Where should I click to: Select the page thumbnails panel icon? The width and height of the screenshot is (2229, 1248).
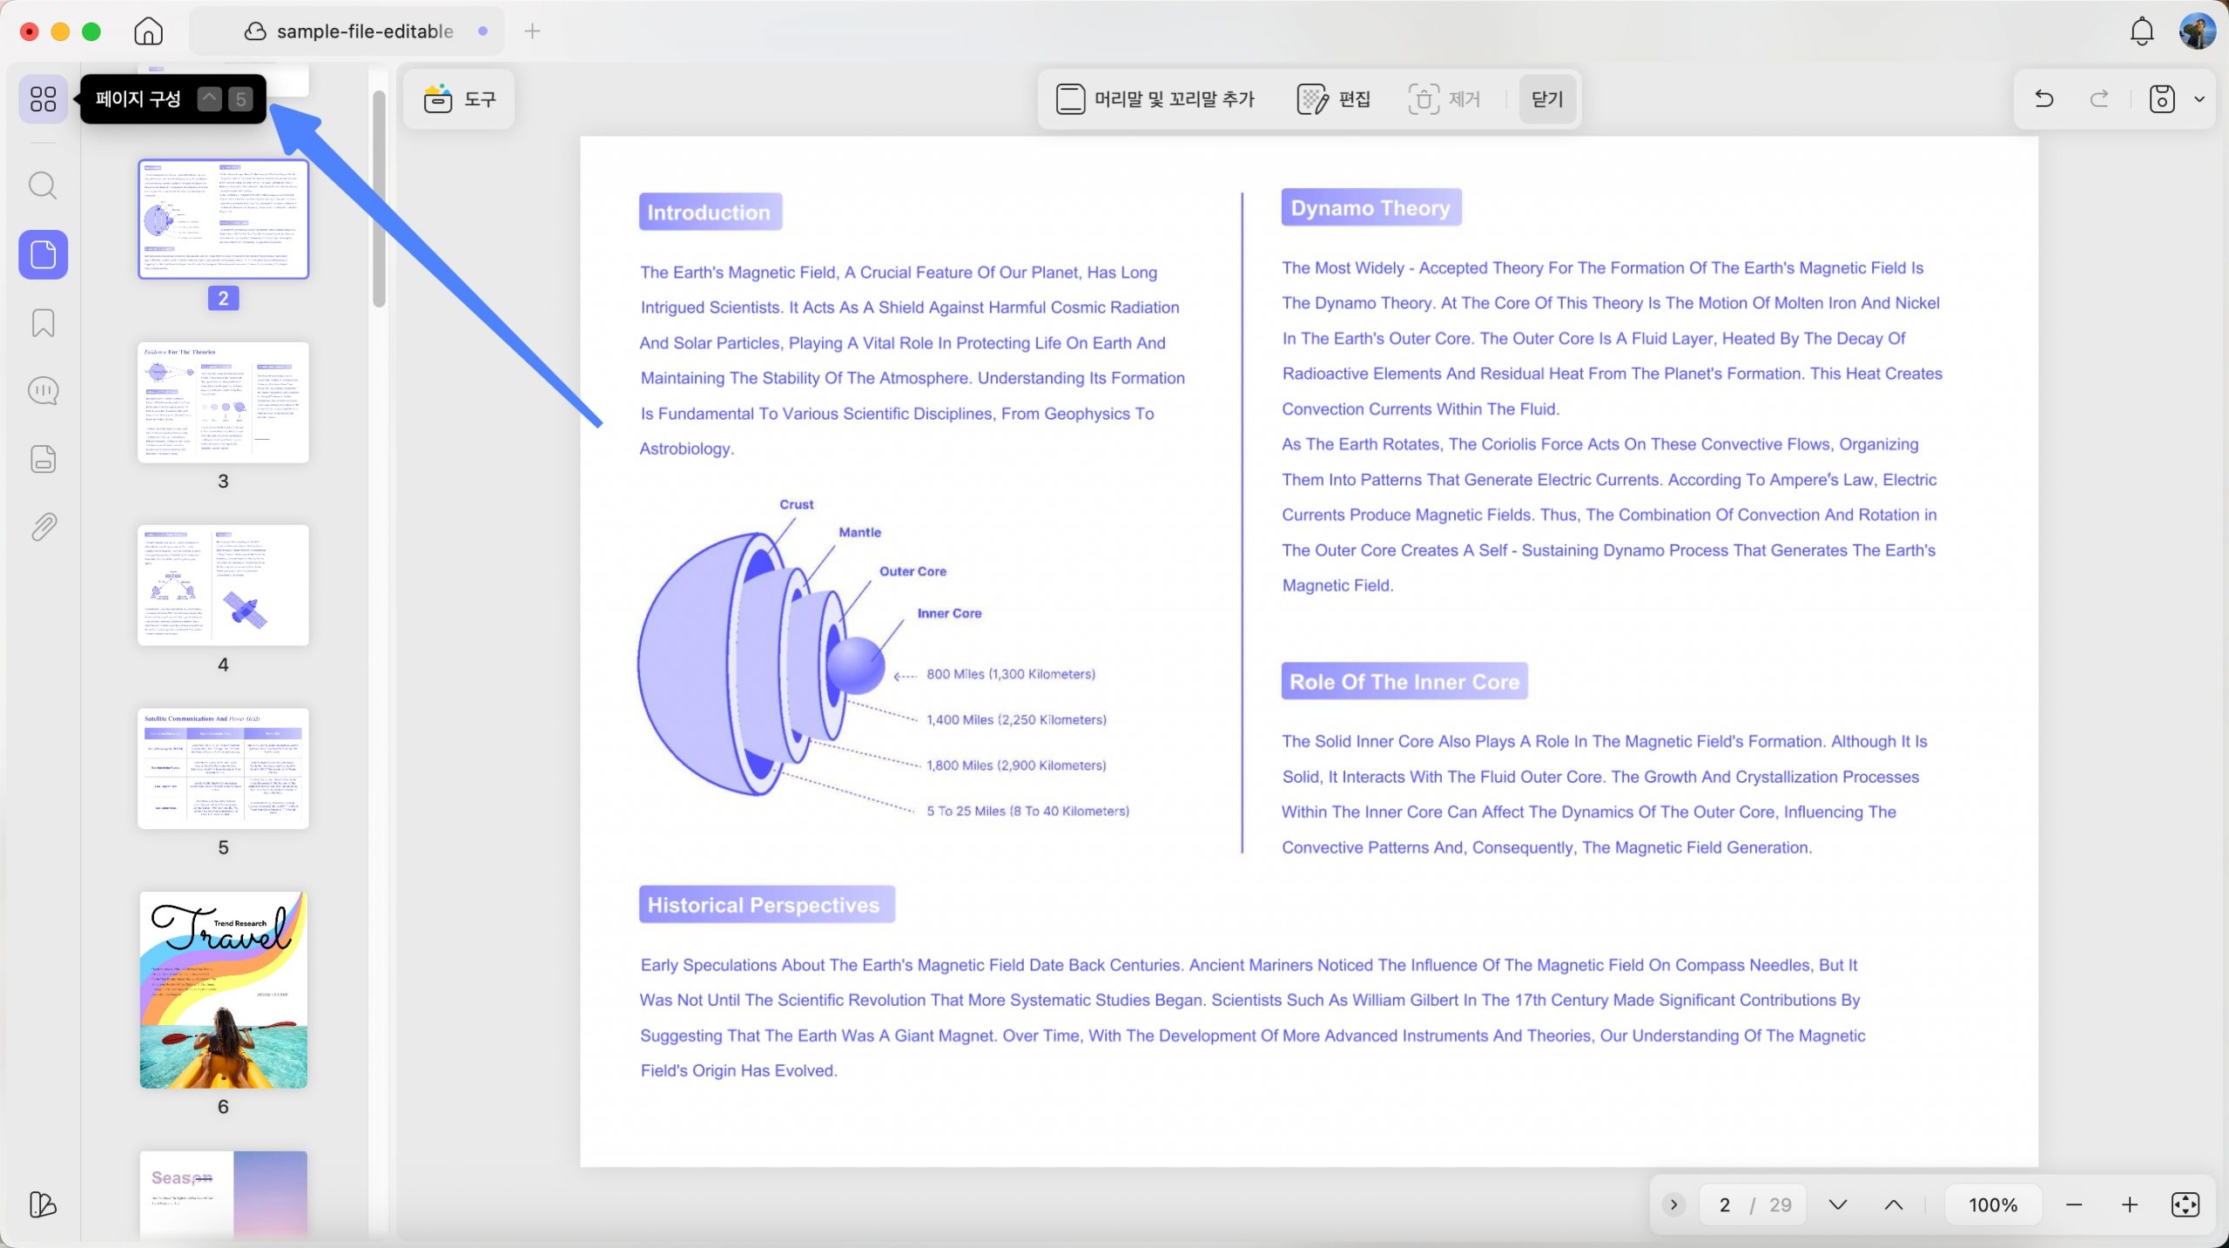(x=43, y=254)
